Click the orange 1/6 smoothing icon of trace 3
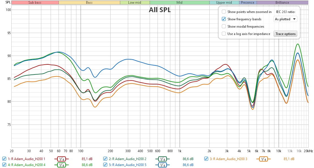The image size is (314, 168). 263,159
